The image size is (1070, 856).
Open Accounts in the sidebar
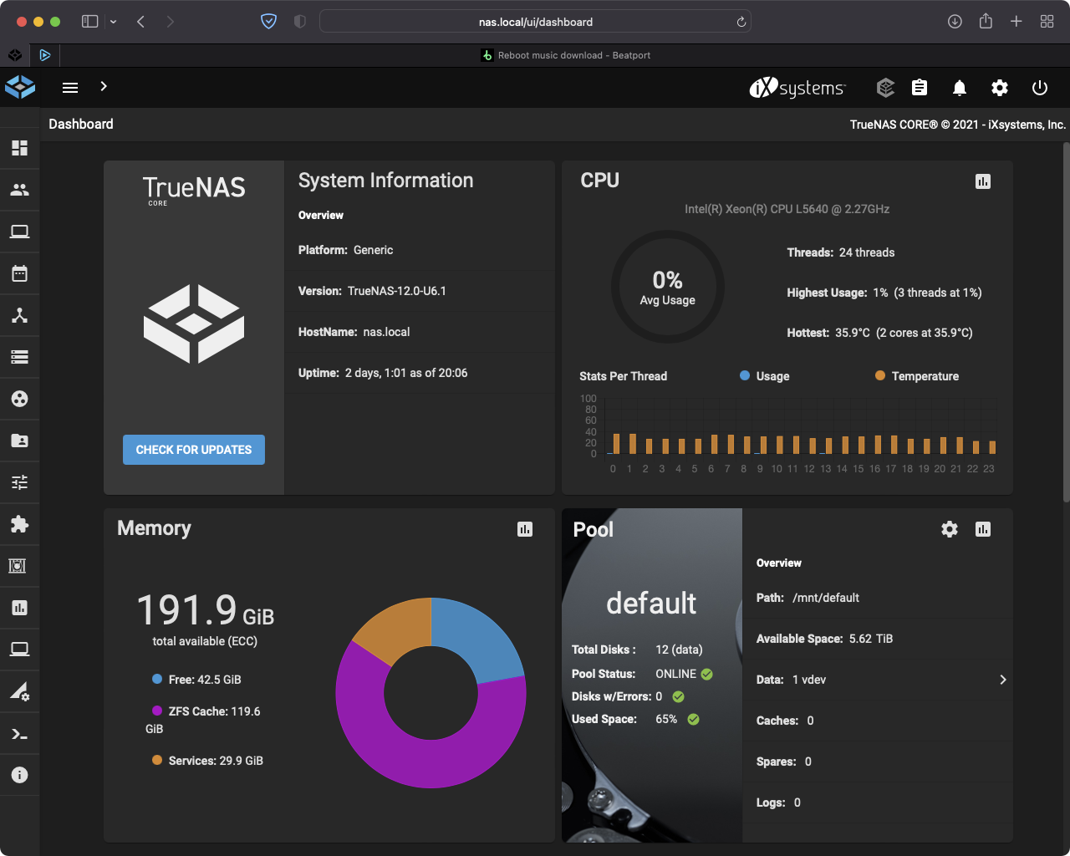[x=20, y=190]
